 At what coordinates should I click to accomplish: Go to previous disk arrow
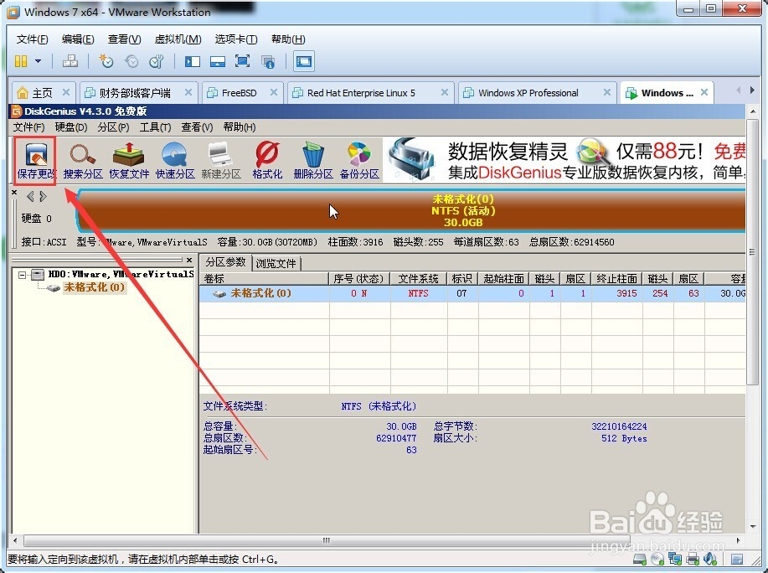pos(30,197)
